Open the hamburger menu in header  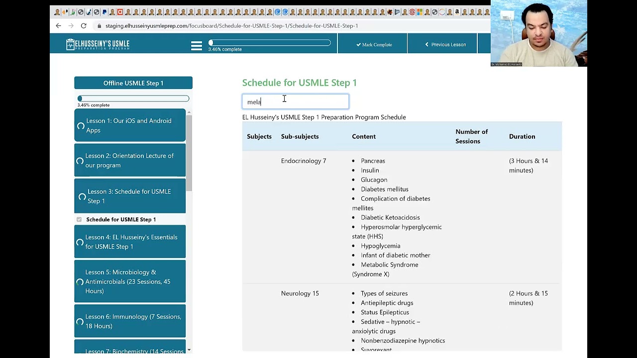point(197,46)
